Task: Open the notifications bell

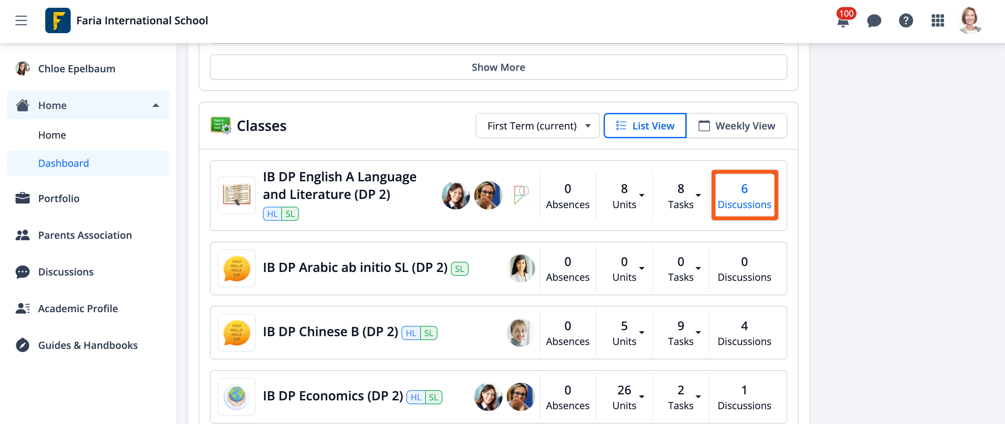Action: tap(843, 21)
